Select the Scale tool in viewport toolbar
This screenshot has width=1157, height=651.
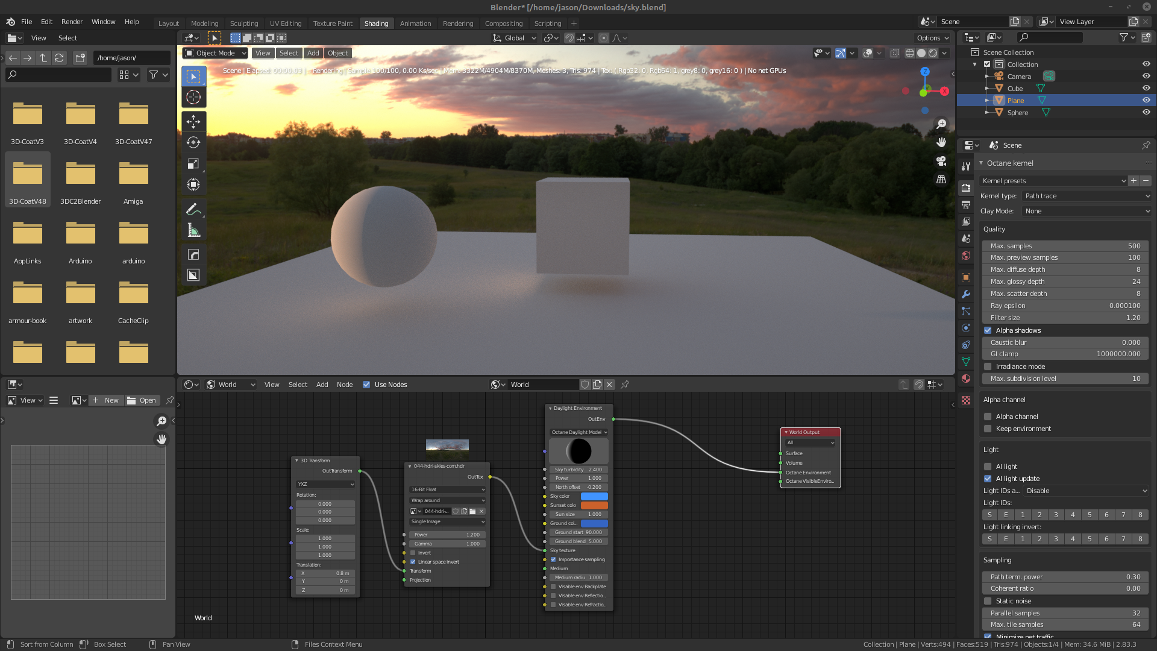[x=193, y=163]
